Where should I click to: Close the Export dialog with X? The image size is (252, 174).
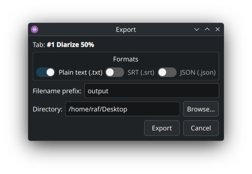tap(218, 30)
